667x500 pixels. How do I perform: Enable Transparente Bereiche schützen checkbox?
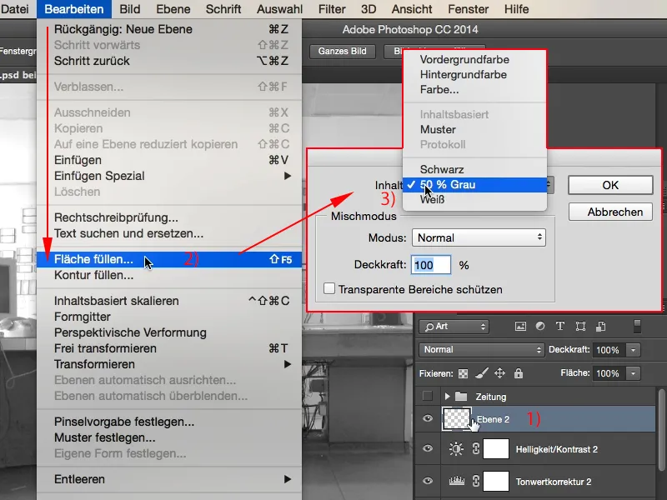coord(328,287)
